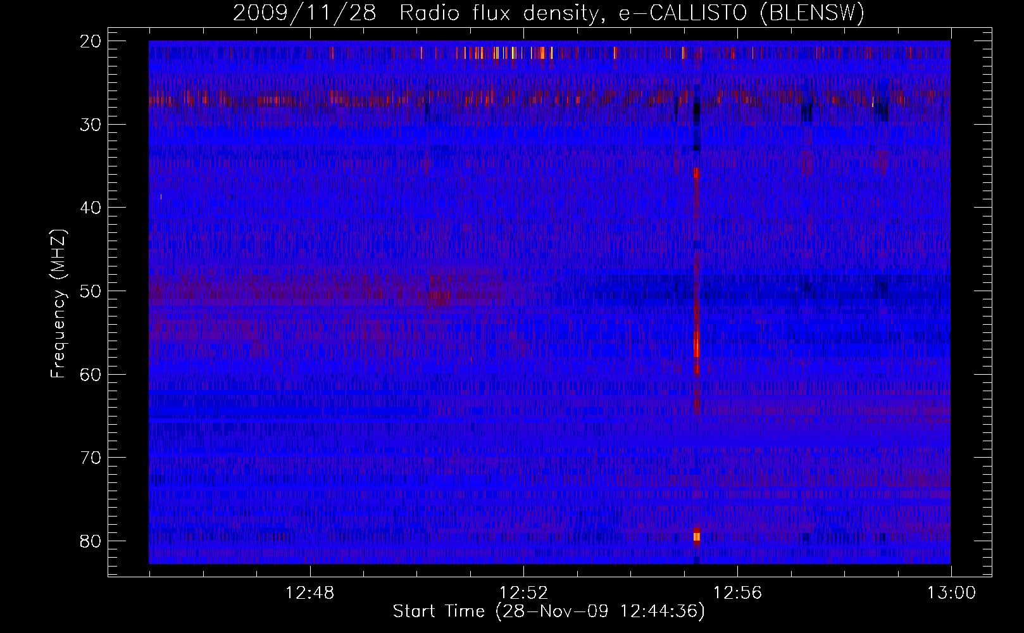
Task: Click the 'Start Time (28-Nov-09 12:44:36)' label
Action: (x=549, y=611)
